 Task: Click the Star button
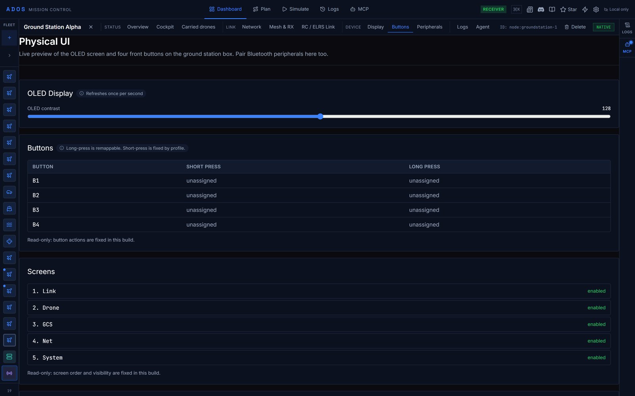click(x=568, y=9)
